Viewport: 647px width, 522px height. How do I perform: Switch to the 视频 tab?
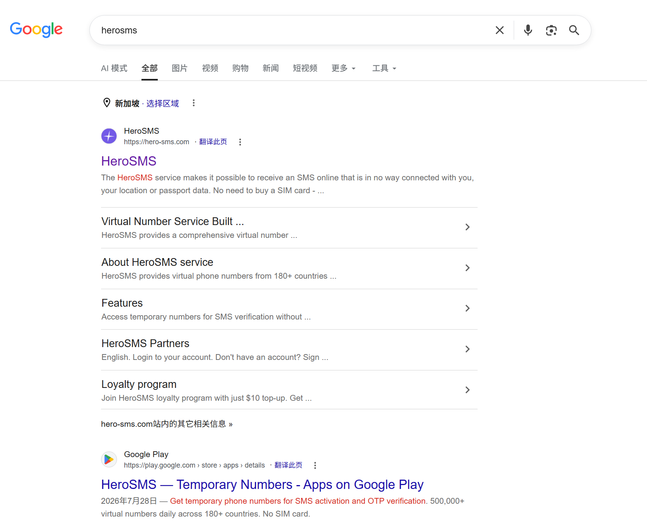click(210, 68)
